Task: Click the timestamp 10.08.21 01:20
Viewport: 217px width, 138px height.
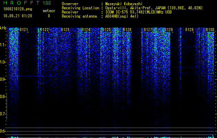Action: coord(18,16)
